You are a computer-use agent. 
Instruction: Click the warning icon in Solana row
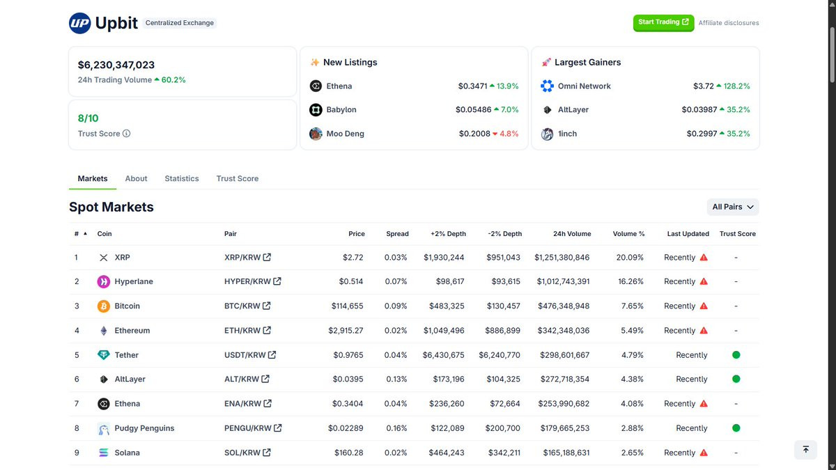[x=704, y=453]
